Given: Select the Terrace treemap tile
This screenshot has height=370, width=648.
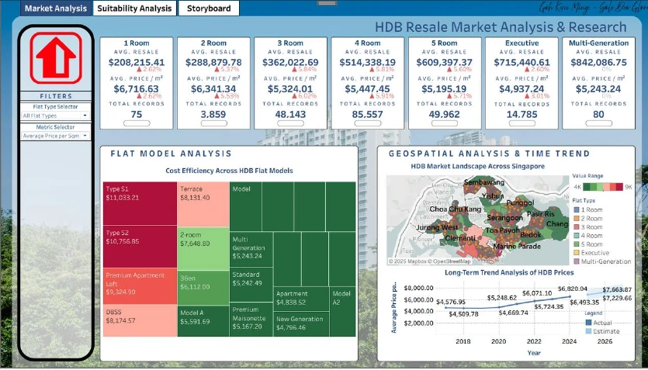Looking at the screenshot, I should pos(203,204).
